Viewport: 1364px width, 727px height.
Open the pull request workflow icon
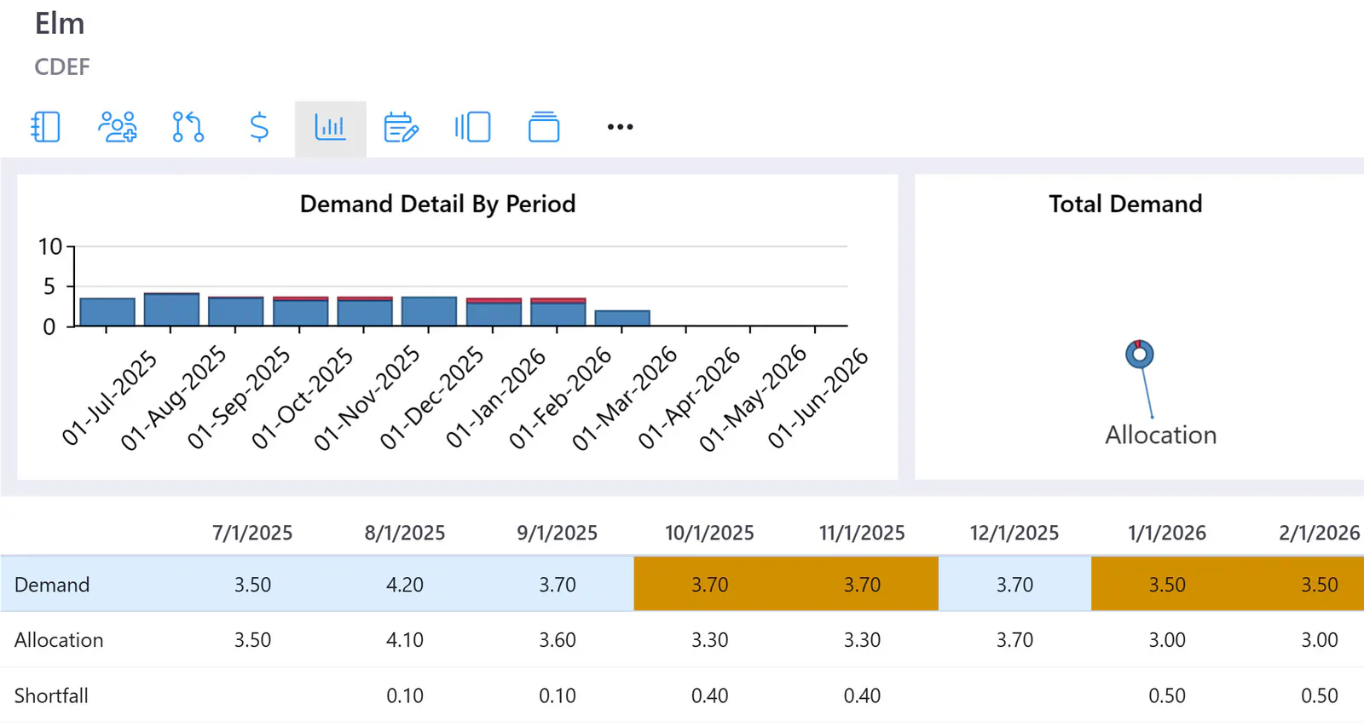pos(188,127)
